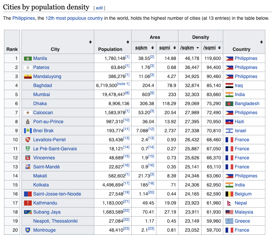Toggle the Density /sqkm sort arrow
The image size is (272, 235).
point(197,48)
